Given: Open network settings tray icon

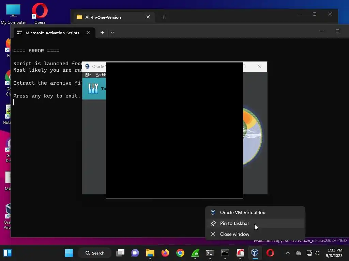Looking at the screenshot, I should click(309, 253).
